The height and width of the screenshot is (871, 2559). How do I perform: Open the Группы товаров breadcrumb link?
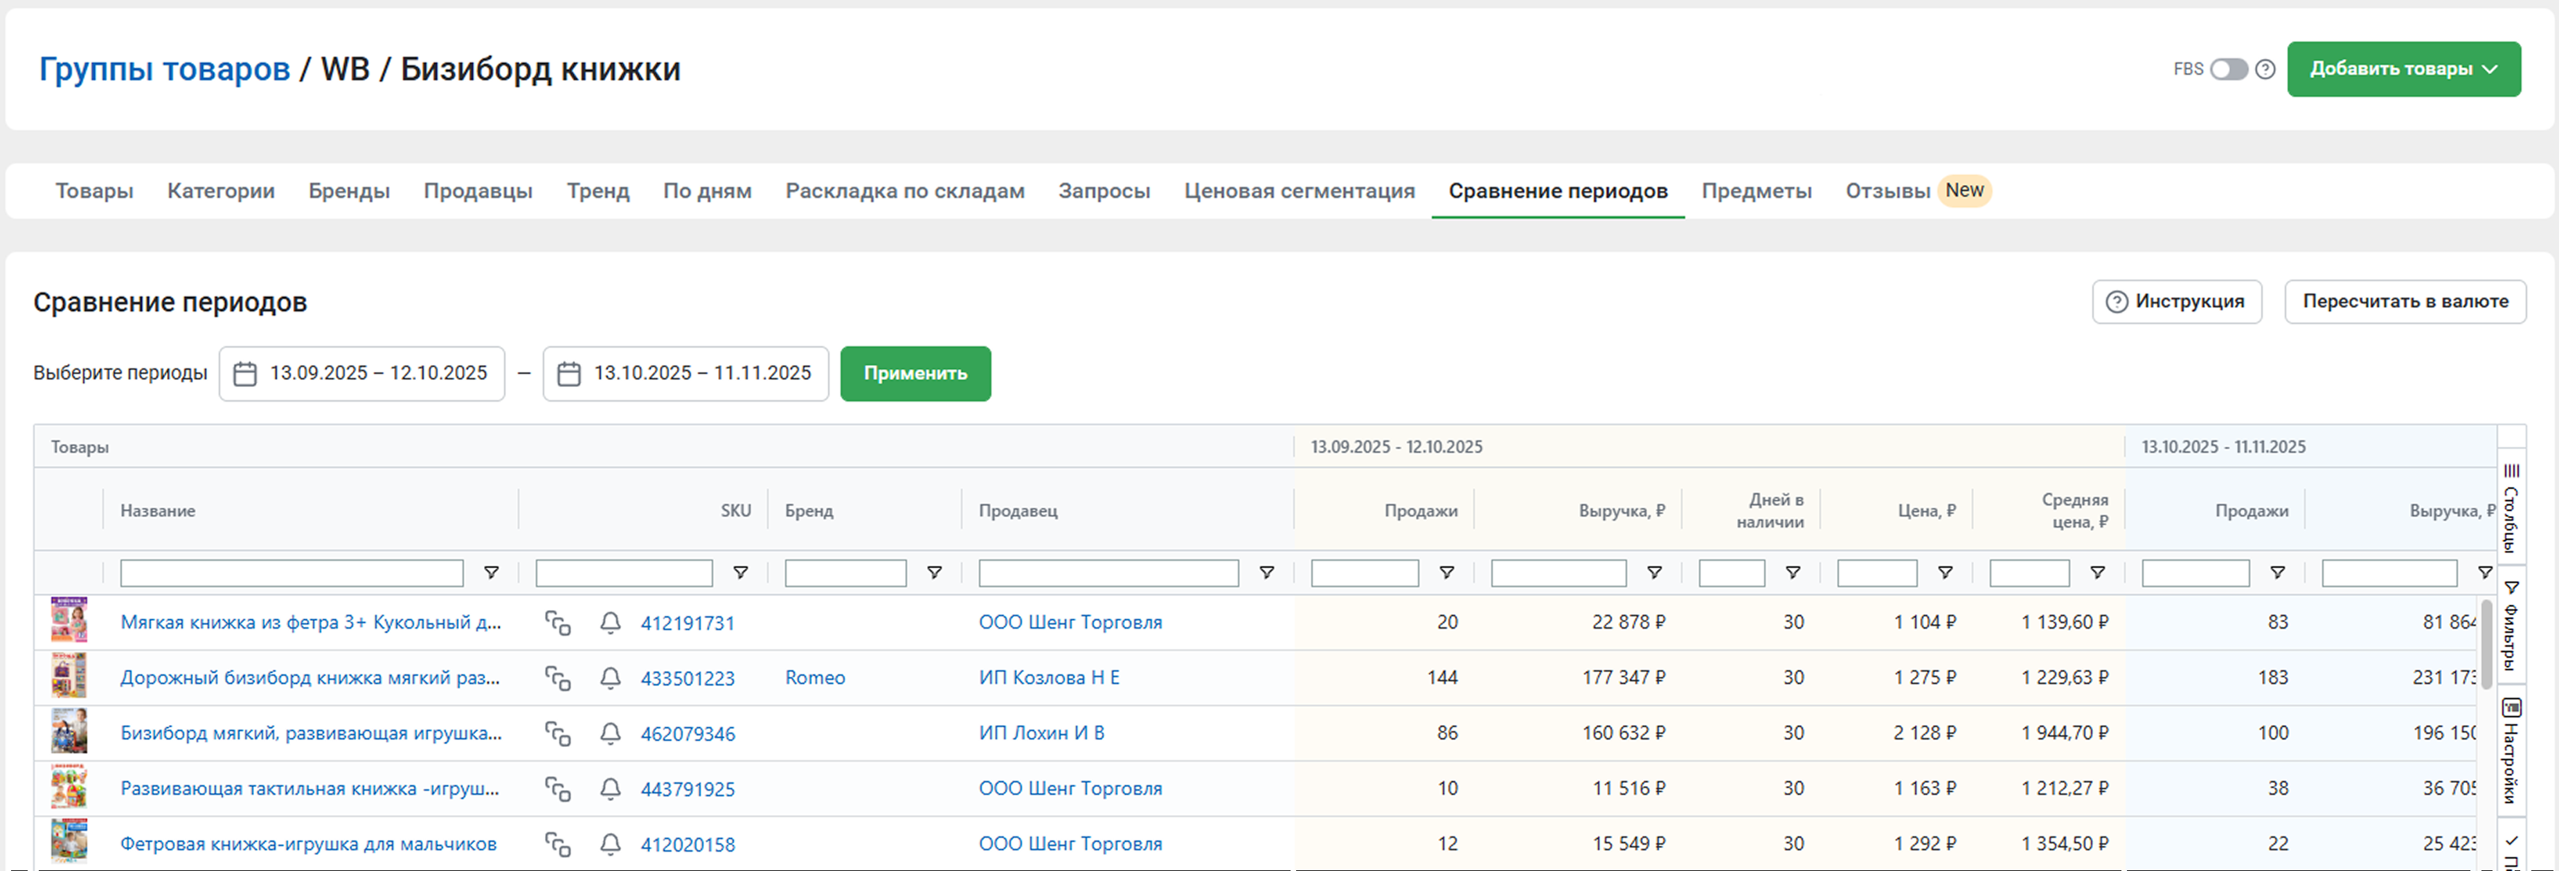click(x=164, y=69)
